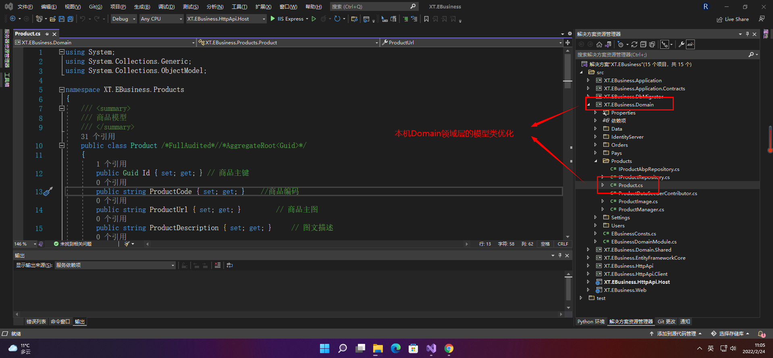Open the output source dropdown showing 服务依赖项
773x358 pixels.
pos(115,265)
